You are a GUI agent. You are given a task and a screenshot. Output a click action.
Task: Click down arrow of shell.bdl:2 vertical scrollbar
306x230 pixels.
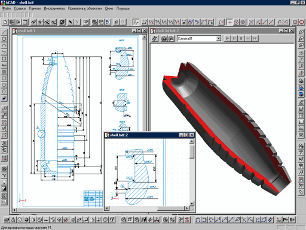click(192, 204)
